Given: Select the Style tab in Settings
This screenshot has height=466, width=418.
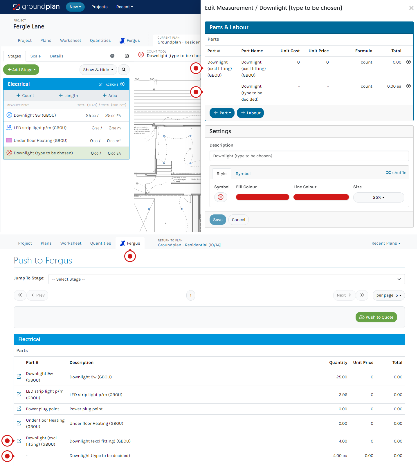Looking at the screenshot, I should click(x=221, y=174).
